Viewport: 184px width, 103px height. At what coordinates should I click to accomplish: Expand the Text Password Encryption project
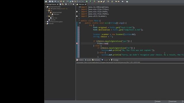pyautogui.click(x=45, y=22)
